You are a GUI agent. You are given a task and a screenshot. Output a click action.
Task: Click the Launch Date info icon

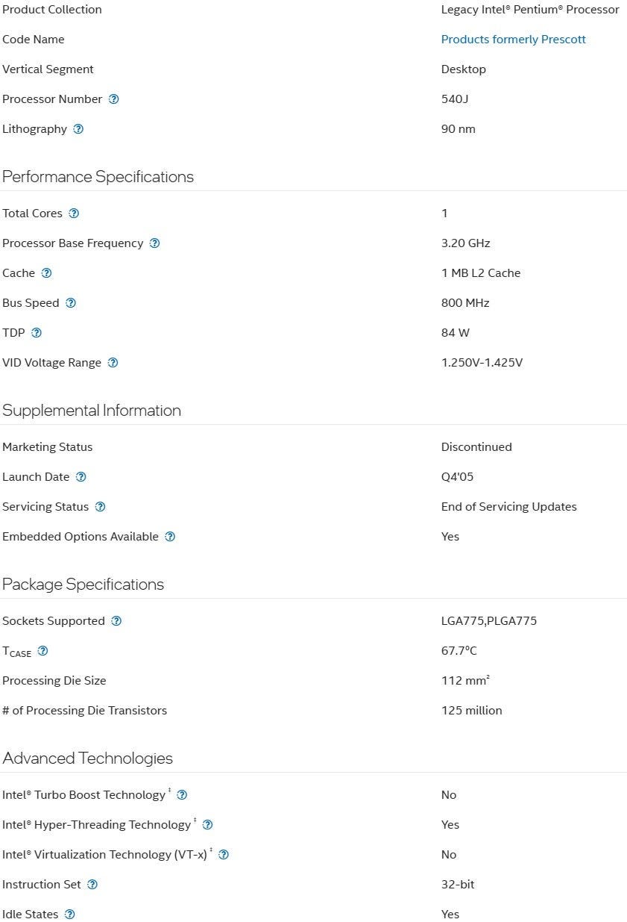click(81, 477)
